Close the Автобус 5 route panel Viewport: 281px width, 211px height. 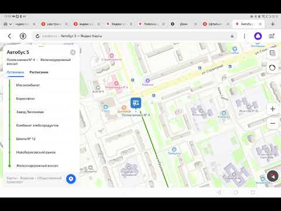point(73,52)
